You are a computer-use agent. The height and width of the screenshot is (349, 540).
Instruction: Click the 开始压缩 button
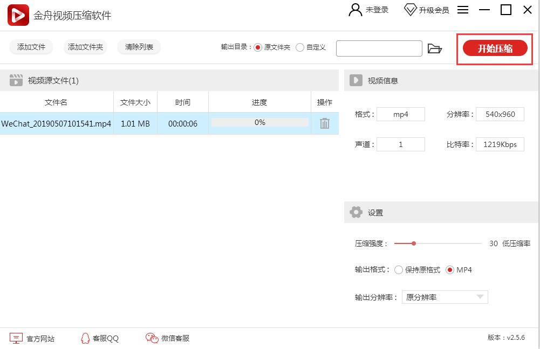pyautogui.click(x=494, y=48)
